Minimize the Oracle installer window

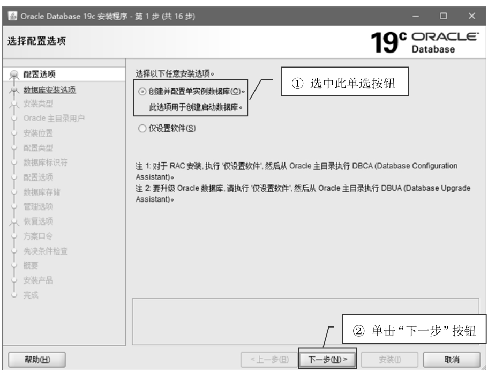[416, 16]
